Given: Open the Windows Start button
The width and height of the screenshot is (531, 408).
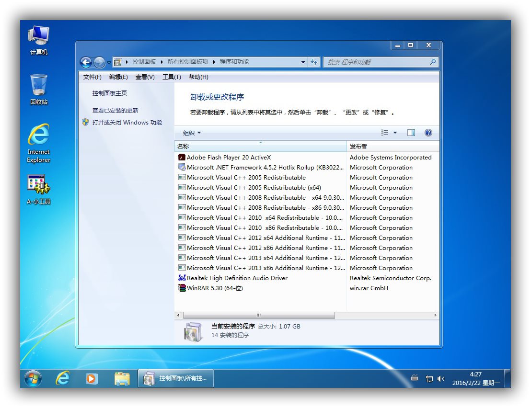Looking at the screenshot, I should [x=33, y=378].
